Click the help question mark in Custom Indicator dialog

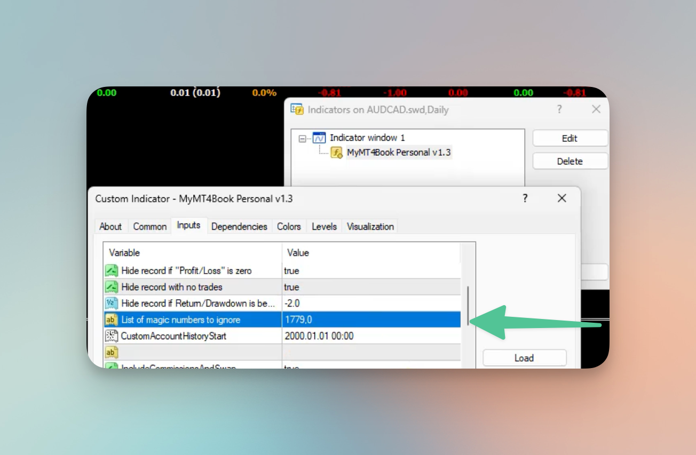pos(525,198)
